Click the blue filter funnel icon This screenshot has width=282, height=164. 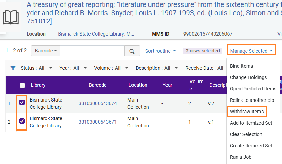pyautogui.click(x=13, y=68)
